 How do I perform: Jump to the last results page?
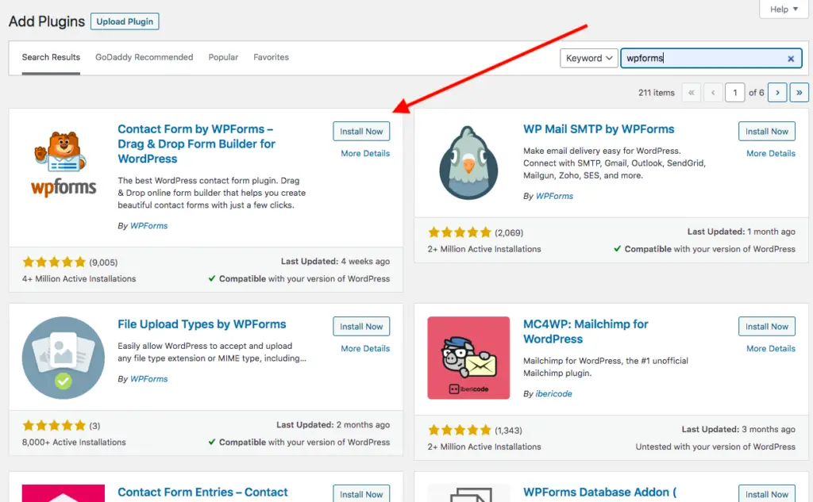tap(799, 93)
